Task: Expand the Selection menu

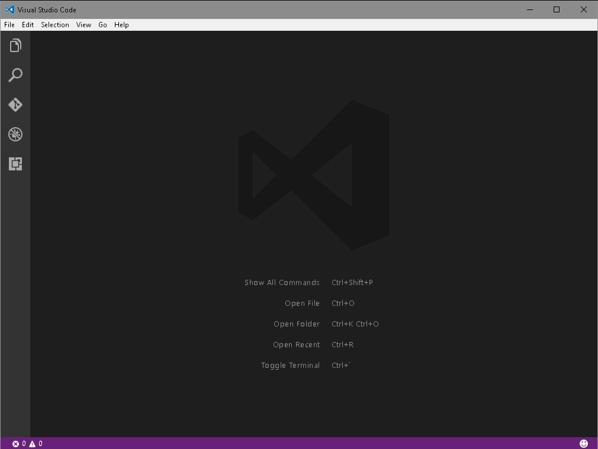Action: click(x=55, y=25)
